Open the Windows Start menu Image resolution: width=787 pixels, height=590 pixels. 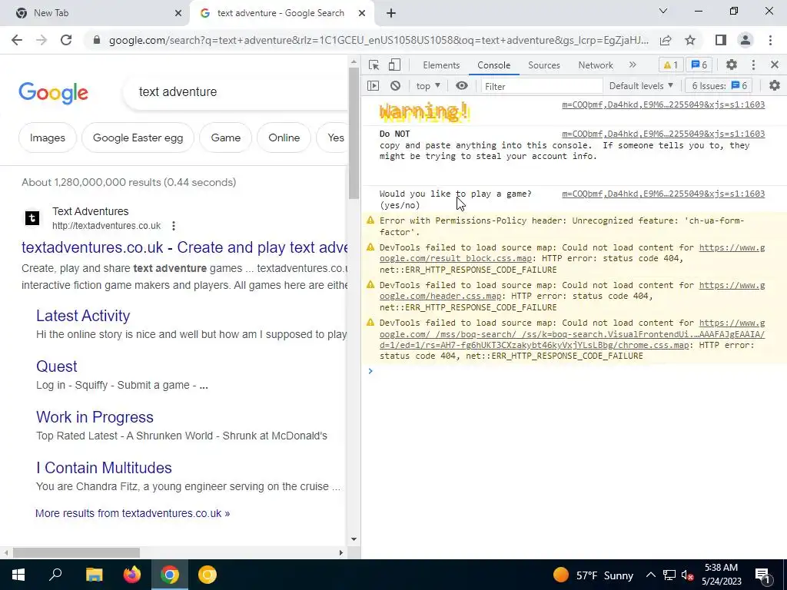[x=18, y=575]
